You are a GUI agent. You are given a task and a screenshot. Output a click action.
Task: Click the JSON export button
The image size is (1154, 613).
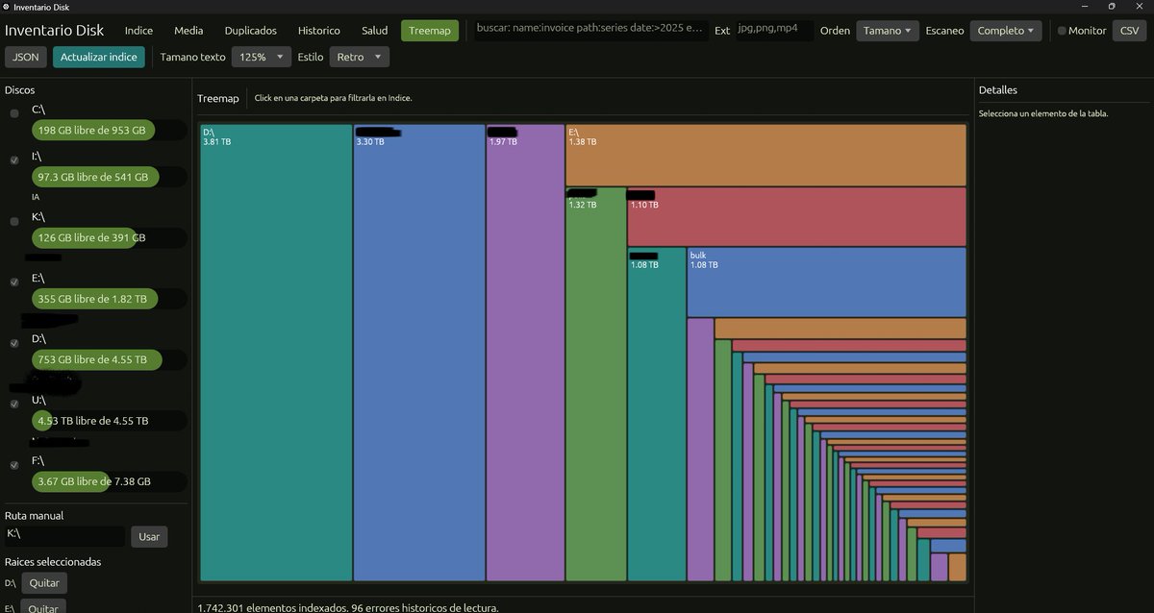click(26, 57)
